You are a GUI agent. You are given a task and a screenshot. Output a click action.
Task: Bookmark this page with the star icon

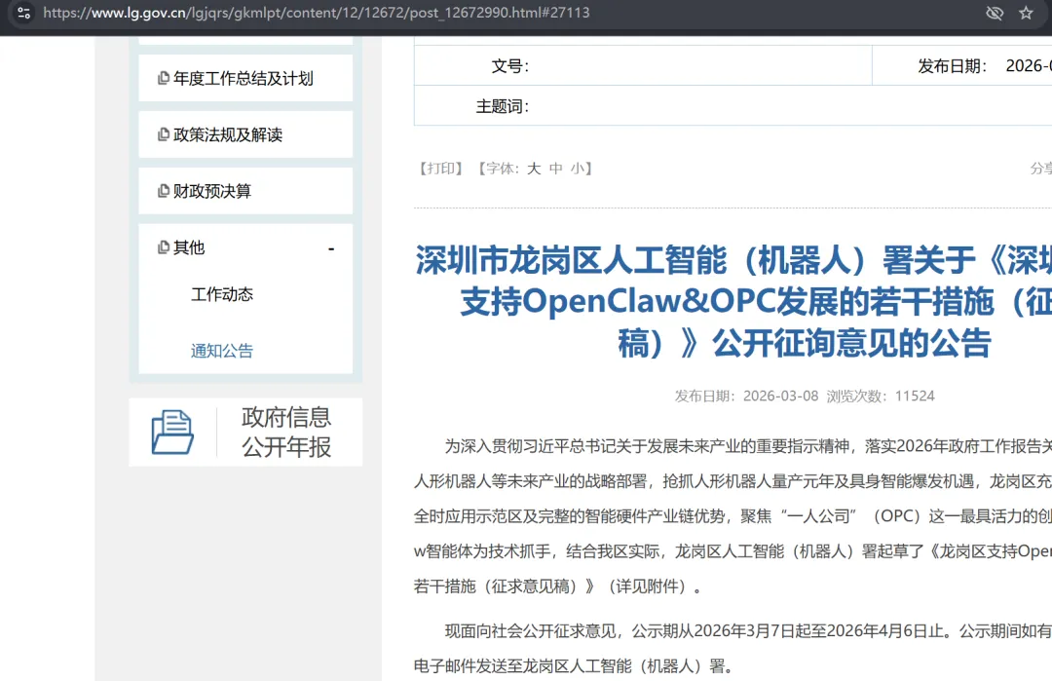(x=1026, y=13)
